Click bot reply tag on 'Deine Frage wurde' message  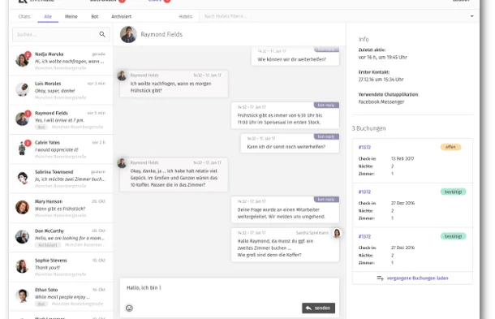326,200
